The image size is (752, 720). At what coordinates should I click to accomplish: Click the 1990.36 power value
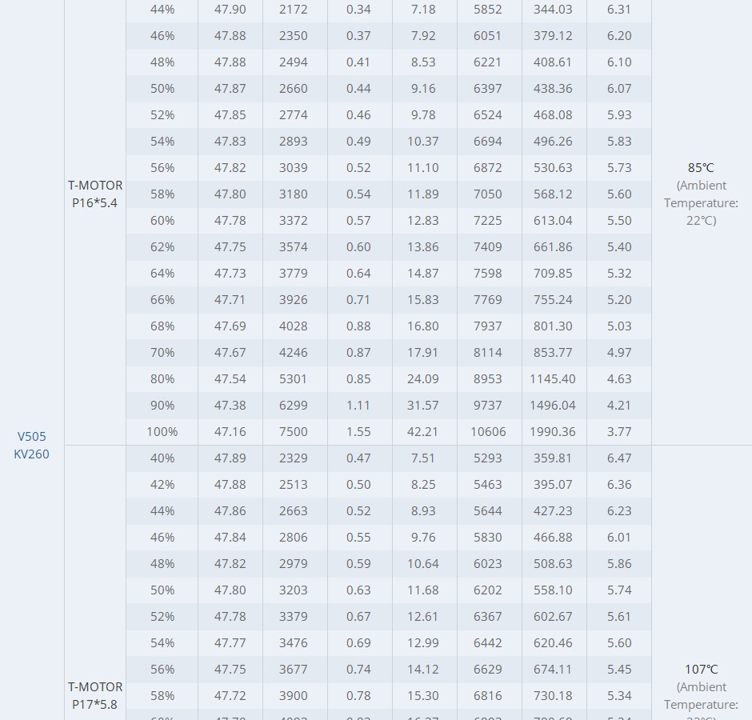tap(553, 432)
